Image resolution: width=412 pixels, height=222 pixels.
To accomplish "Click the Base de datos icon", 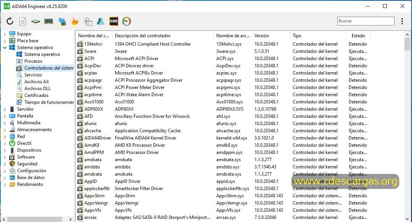I will pos(12,178).
